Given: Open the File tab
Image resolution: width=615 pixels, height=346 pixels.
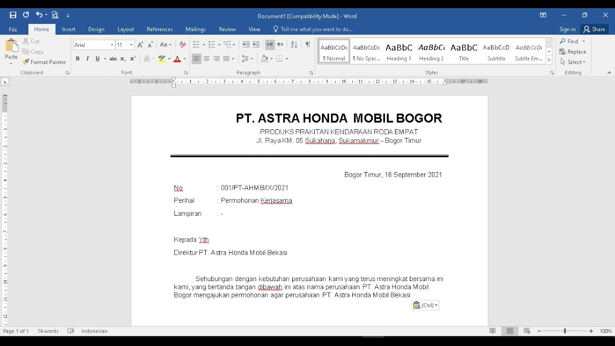Looking at the screenshot, I should (x=13, y=29).
